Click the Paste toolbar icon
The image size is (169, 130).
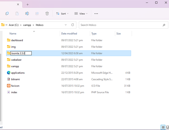tap(17, 13)
